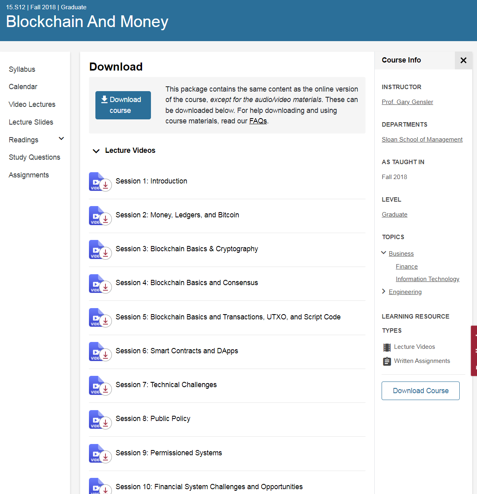The height and width of the screenshot is (494, 477).
Task: Click the Written Assignments clipboard icon
Action: click(387, 361)
